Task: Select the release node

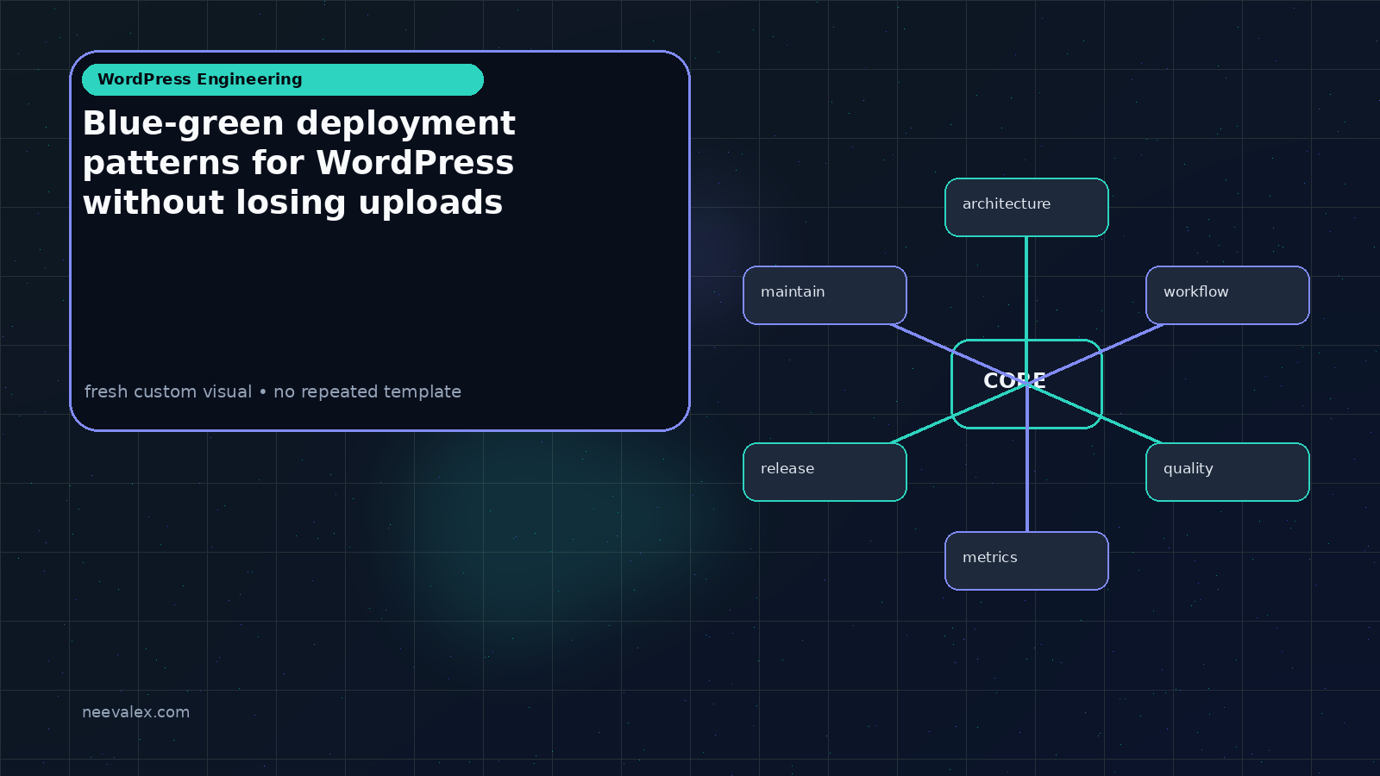Action: coord(825,472)
